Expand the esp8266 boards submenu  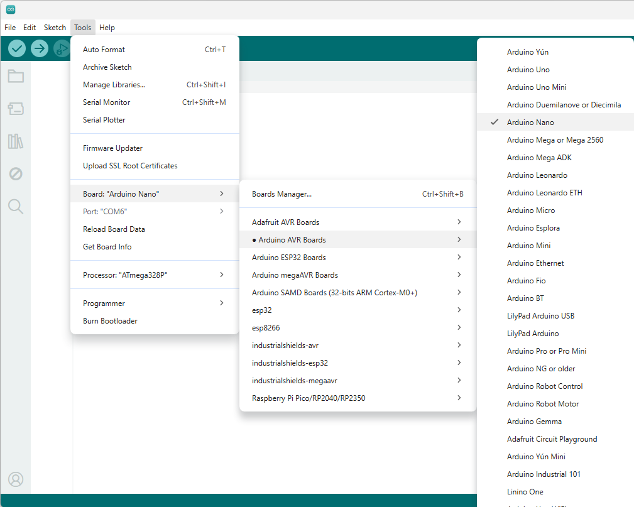358,327
